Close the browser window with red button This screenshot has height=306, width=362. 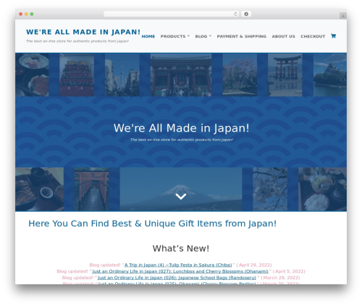[21, 14]
